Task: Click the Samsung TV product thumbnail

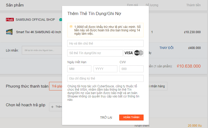Action: coord(10,32)
